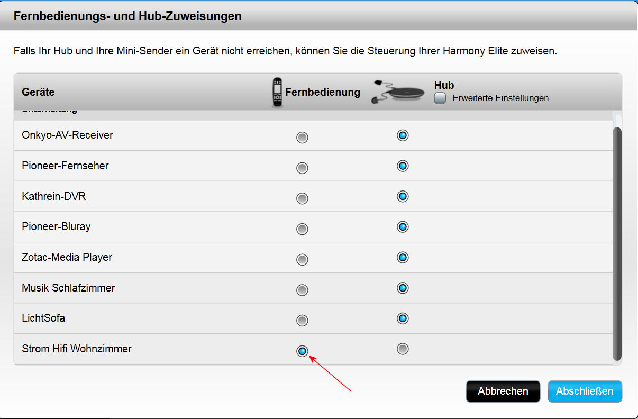Enable the Erweiterte Einstellungen checkbox
The height and width of the screenshot is (419, 638).
click(x=440, y=98)
